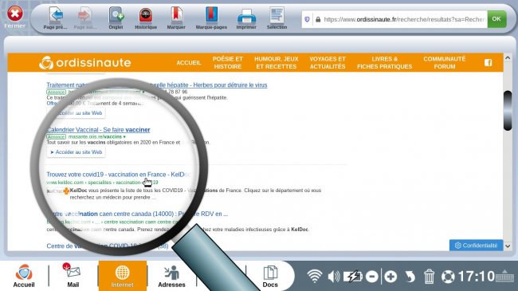
Task: Open Adresses in the bottom dock
Action: point(171,276)
